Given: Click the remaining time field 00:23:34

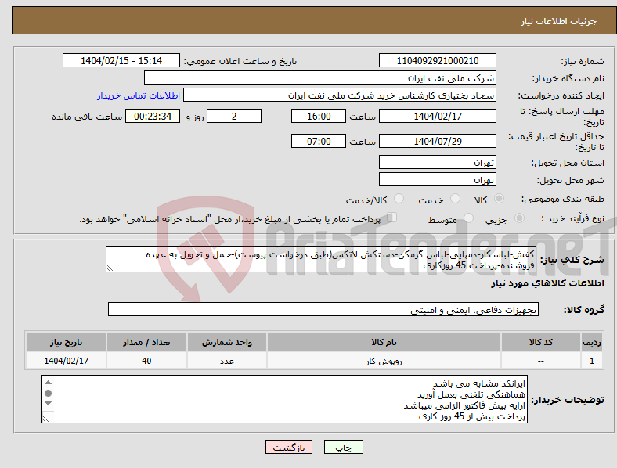Looking at the screenshot, I should [153, 116].
